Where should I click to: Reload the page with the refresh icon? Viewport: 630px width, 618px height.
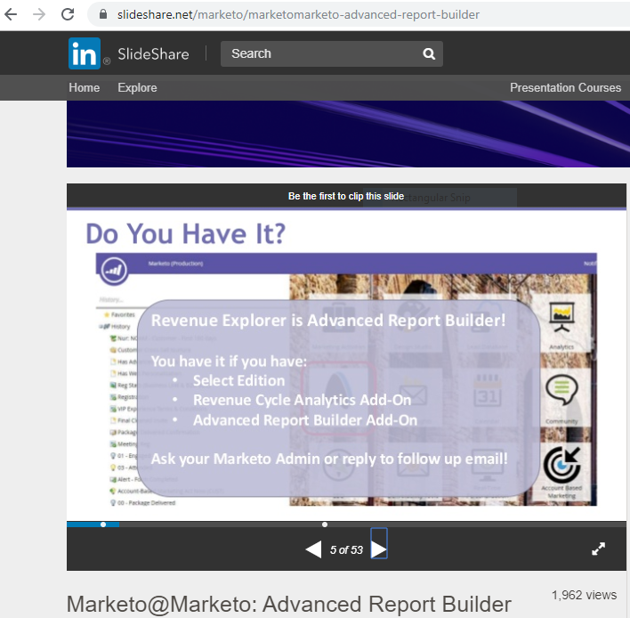(x=68, y=14)
